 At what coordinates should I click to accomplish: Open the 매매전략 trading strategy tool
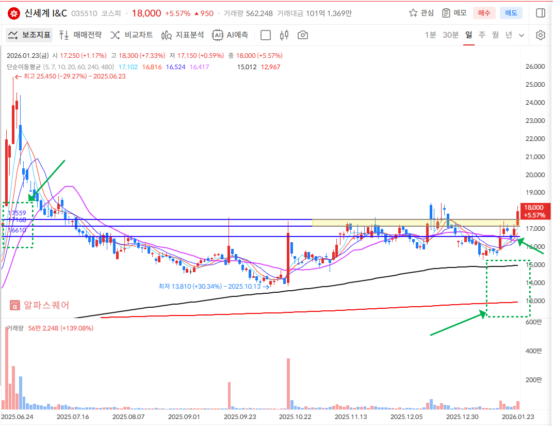[80, 35]
